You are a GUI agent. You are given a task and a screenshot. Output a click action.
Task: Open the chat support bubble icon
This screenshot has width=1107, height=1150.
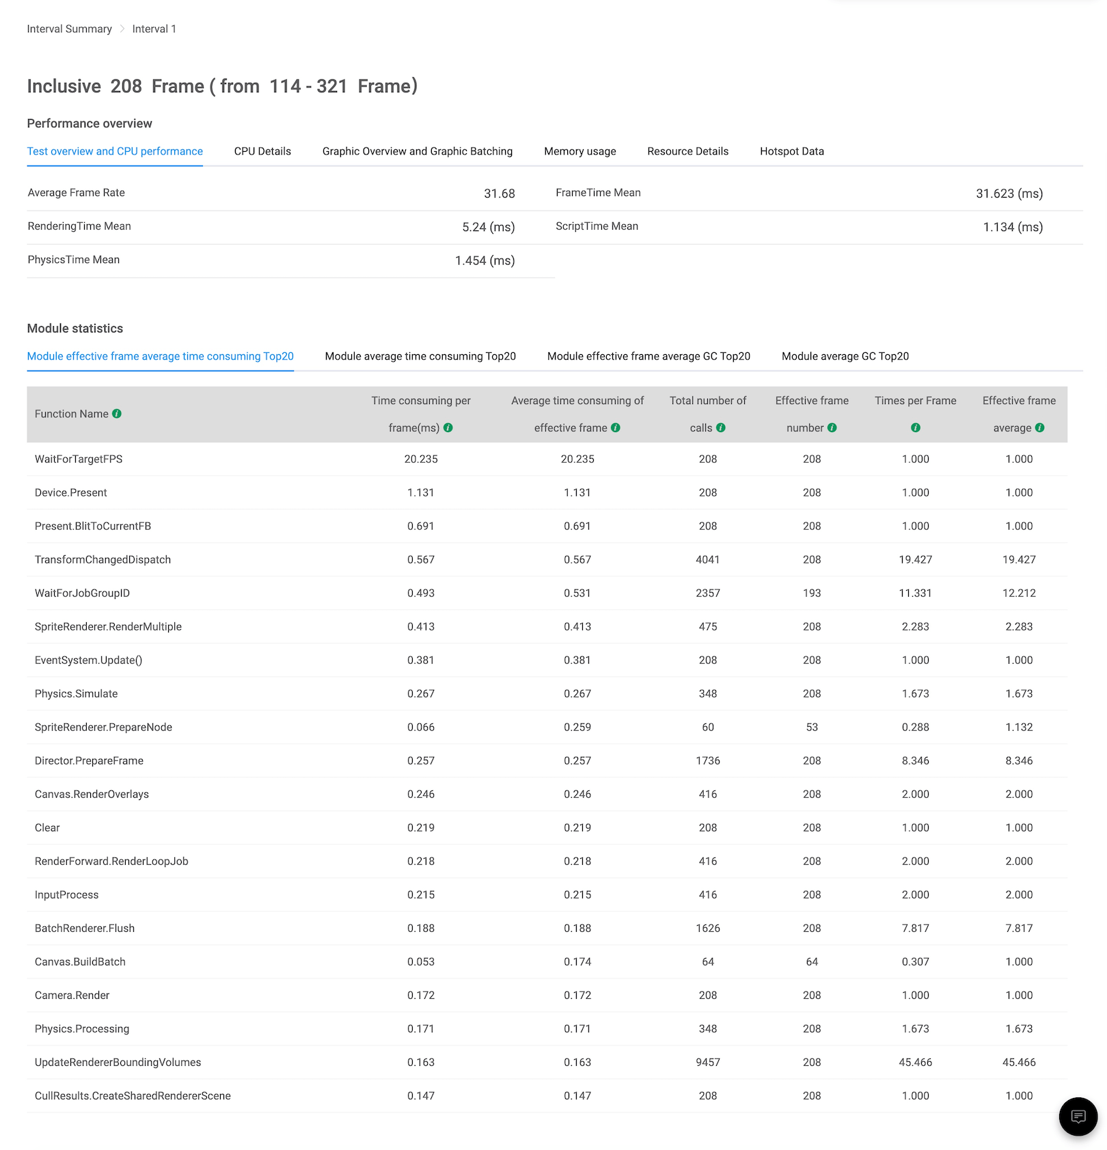tap(1078, 1116)
